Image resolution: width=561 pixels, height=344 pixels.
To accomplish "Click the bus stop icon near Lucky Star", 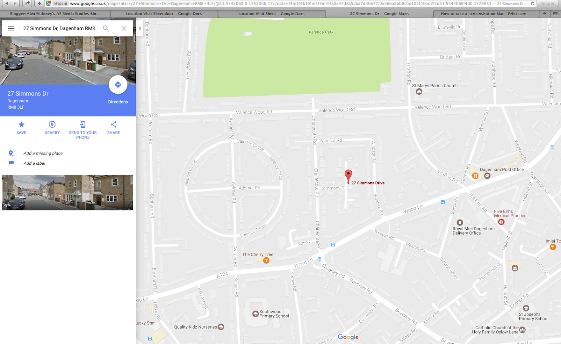I will coord(150,338).
